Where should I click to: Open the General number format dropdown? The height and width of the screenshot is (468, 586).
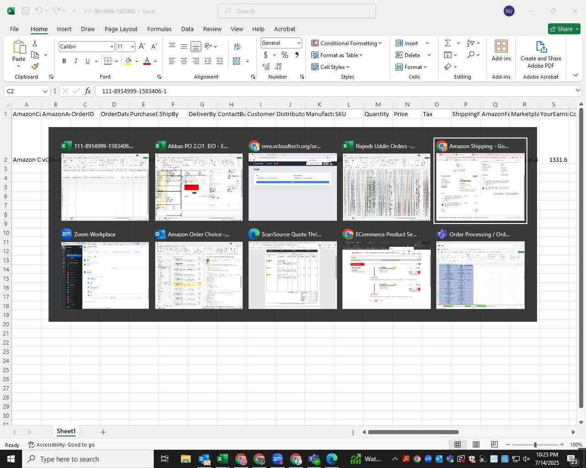(299, 43)
